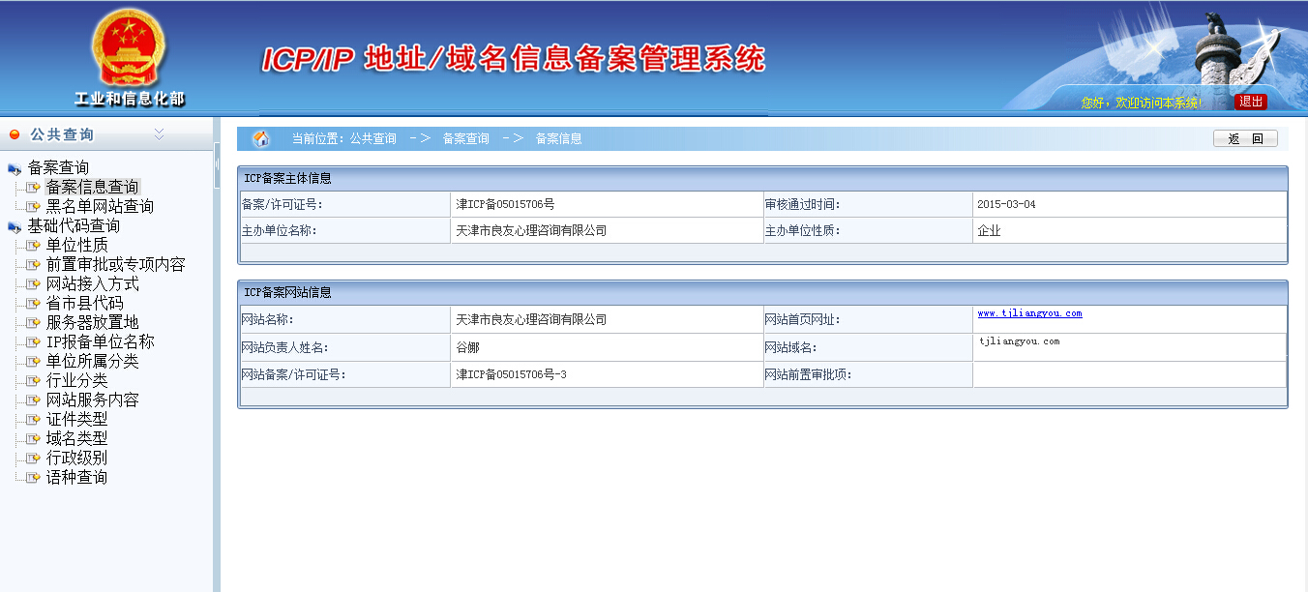The width and height of the screenshot is (1308, 592).
Task: Expand the 备案查询 tree node label
Action: click(x=58, y=167)
